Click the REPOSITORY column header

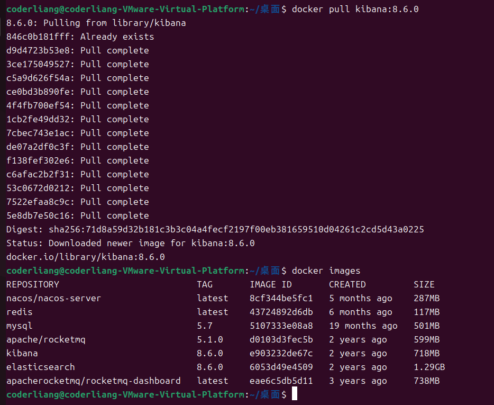pyautogui.click(x=33, y=284)
